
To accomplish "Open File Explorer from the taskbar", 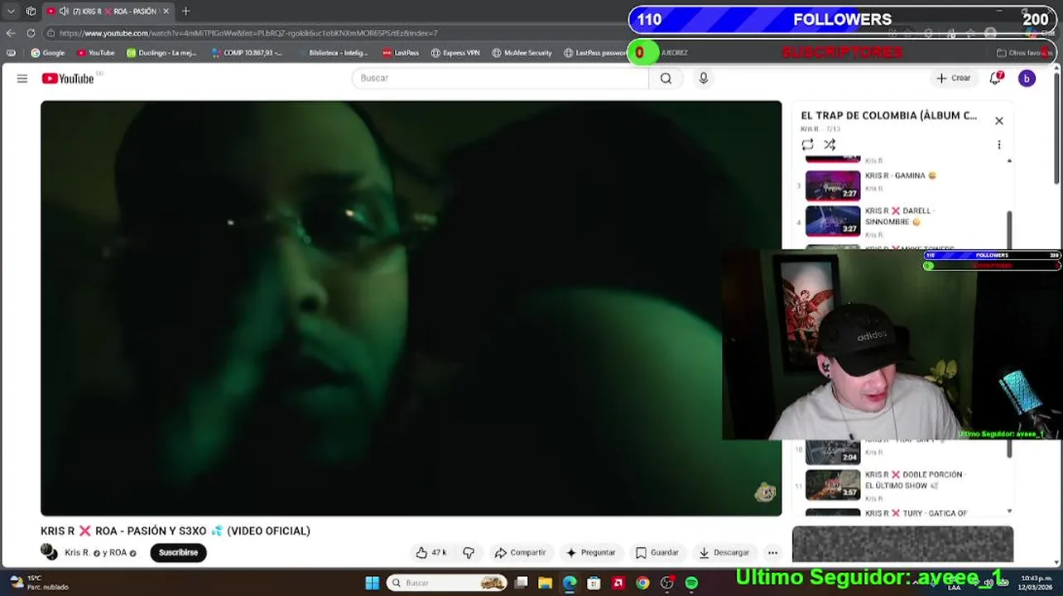I will point(545,583).
